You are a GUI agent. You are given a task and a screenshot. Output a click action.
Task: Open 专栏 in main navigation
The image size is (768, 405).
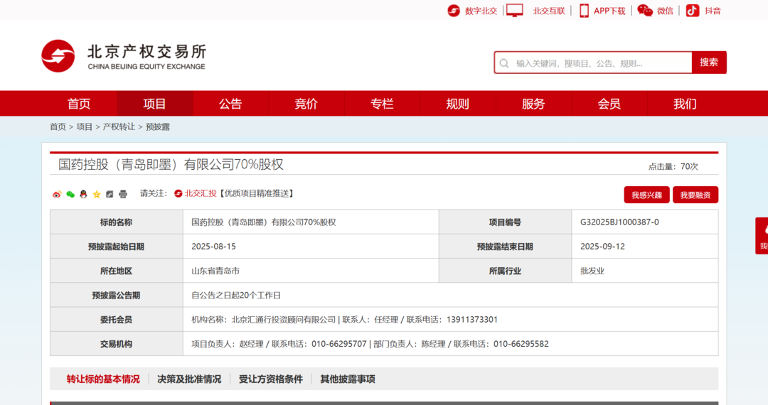coord(382,104)
